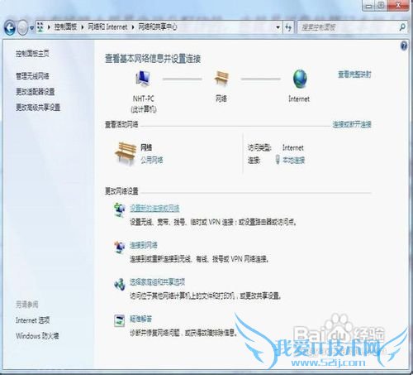Screen dimensions: 413x375
Task: Open Help via the question mark icon
Action: pos(404,46)
